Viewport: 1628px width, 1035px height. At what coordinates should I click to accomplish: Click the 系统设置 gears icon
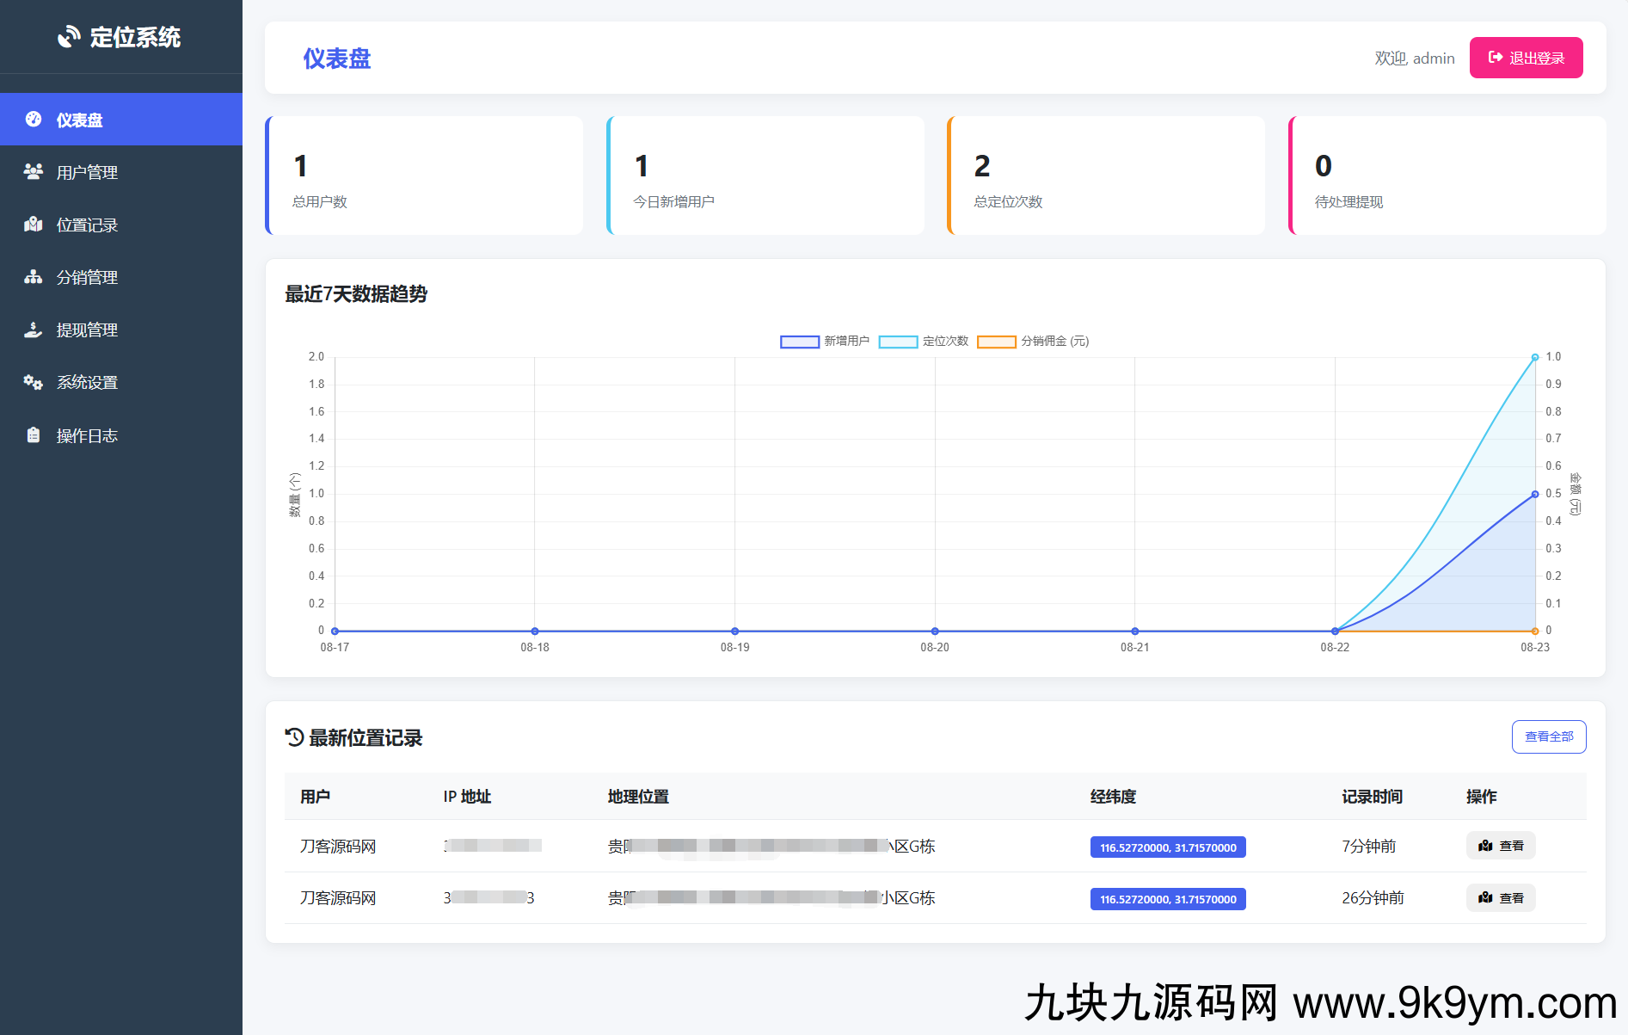tap(34, 382)
